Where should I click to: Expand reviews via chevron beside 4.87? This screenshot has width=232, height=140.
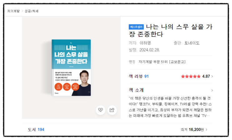[x=212, y=77]
